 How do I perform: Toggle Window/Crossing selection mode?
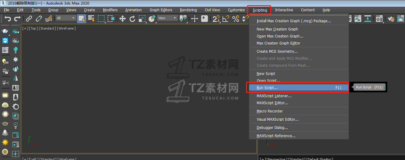coord(111,19)
